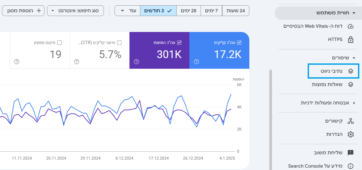
Task: Click the info icon for Search Console
Action: click(x=351, y=166)
